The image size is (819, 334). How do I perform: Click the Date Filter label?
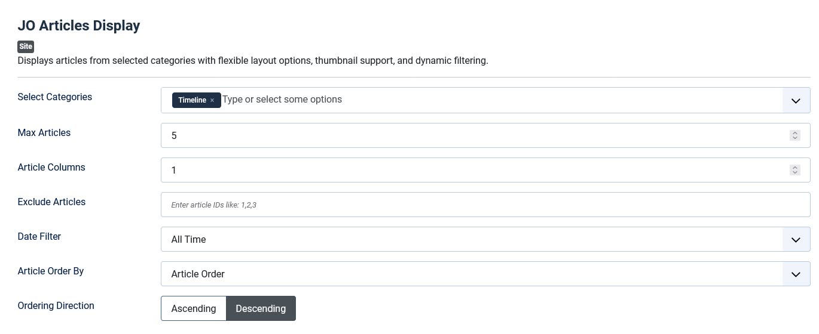coord(39,236)
